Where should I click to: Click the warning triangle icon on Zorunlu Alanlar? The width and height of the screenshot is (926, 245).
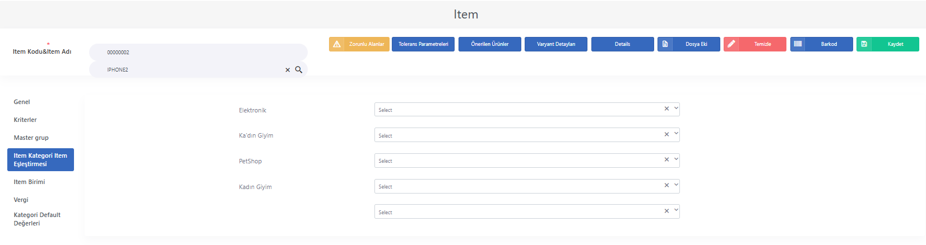click(x=337, y=44)
